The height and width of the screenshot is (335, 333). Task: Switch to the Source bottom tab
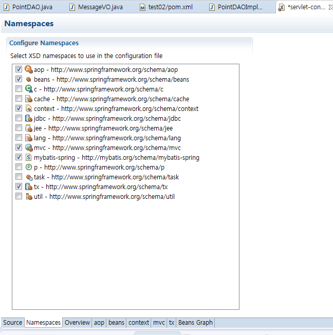13,322
